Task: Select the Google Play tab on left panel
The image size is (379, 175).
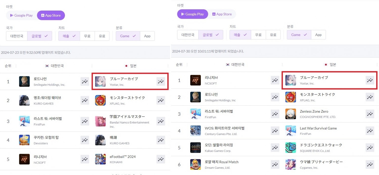Action: point(21,15)
